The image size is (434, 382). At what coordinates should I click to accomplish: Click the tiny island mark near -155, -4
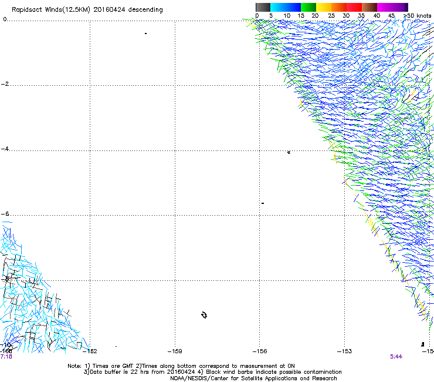pos(289,152)
